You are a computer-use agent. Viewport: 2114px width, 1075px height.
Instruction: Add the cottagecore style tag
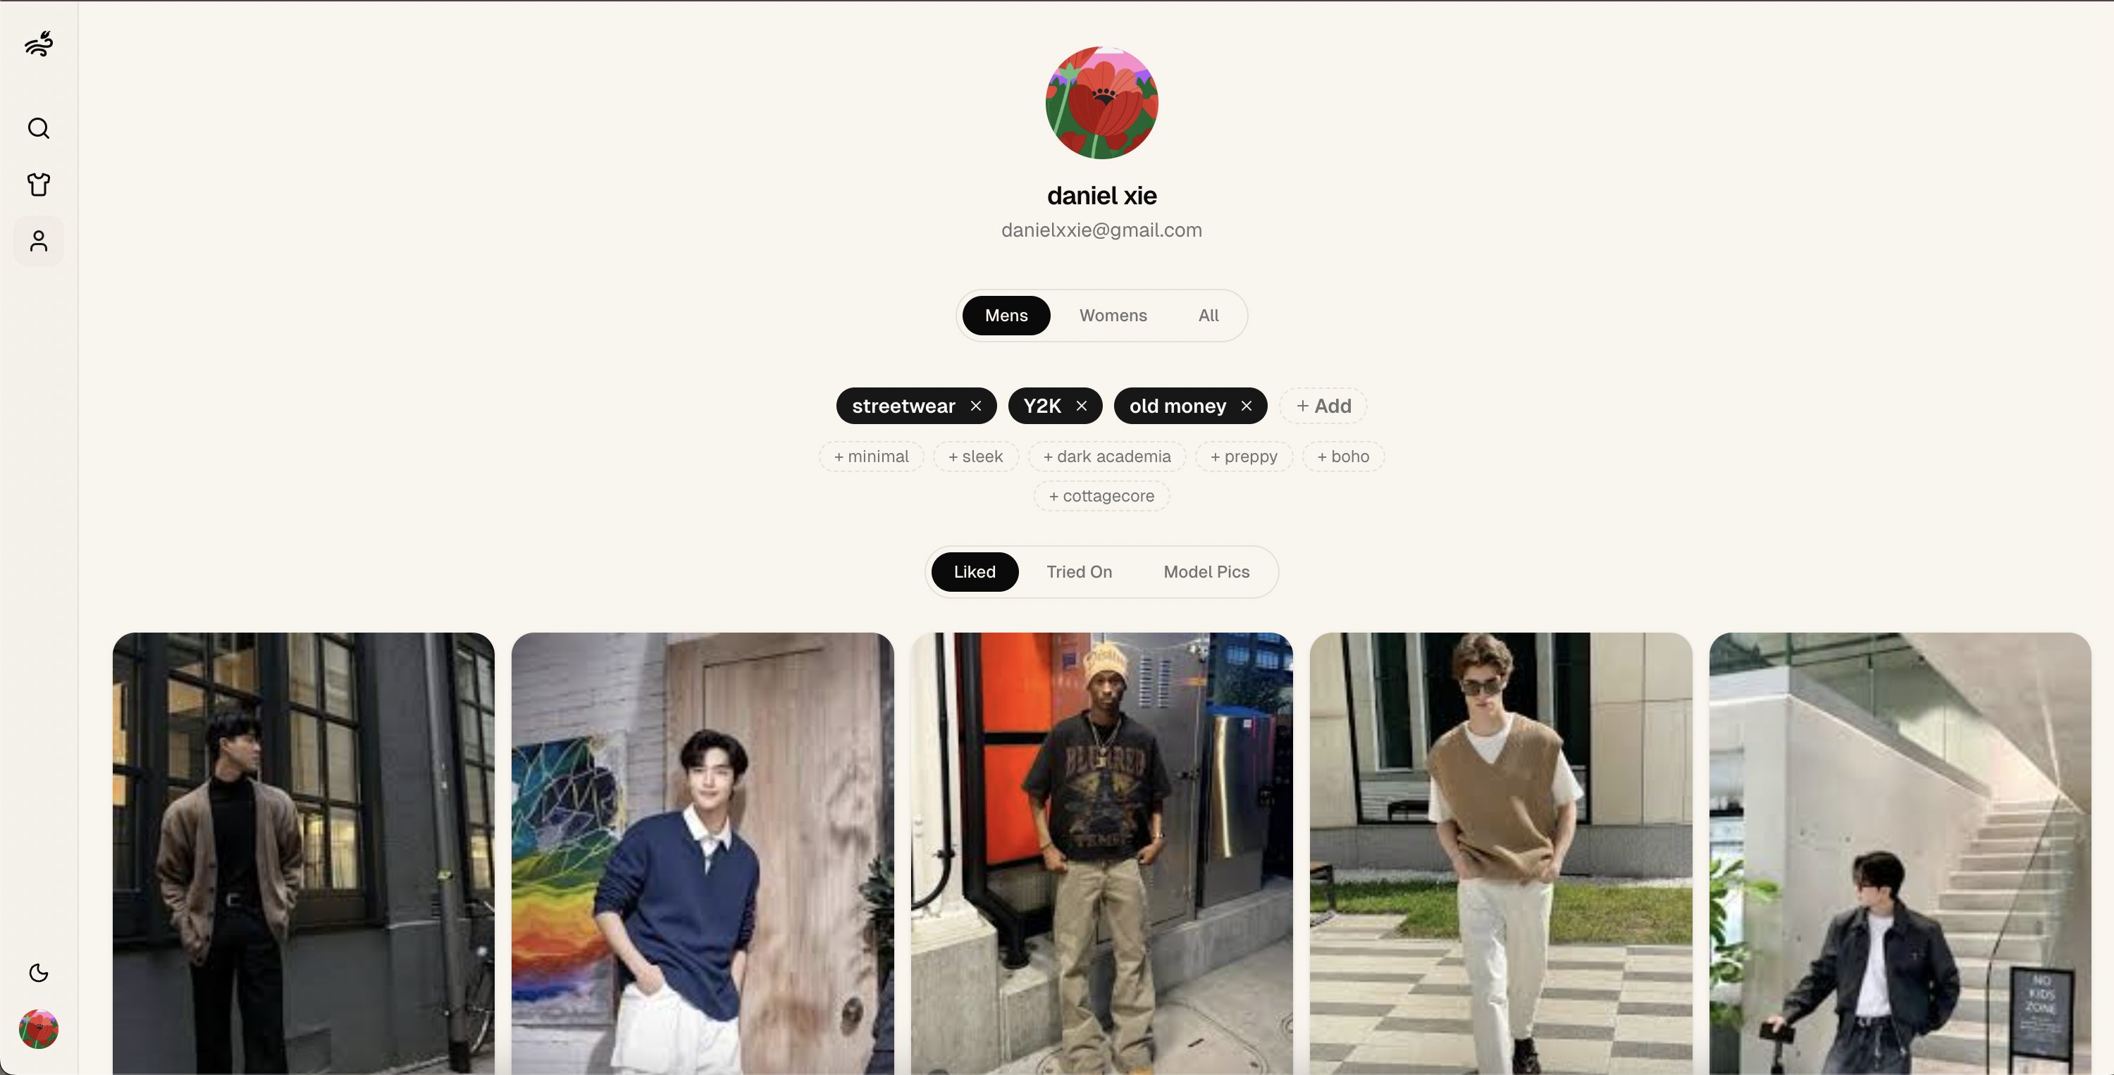(x=1101, y=496)
